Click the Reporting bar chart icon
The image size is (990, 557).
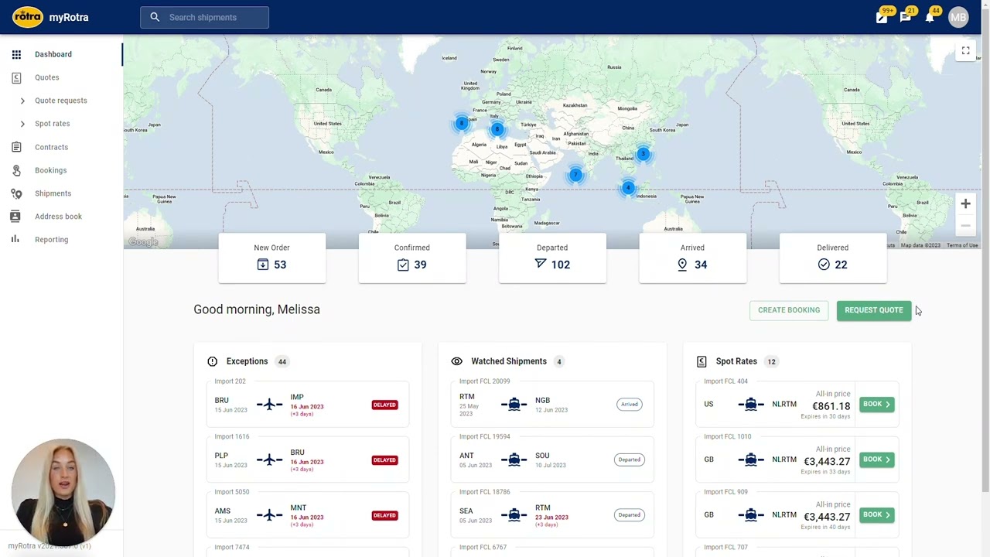tap(16, 240)
